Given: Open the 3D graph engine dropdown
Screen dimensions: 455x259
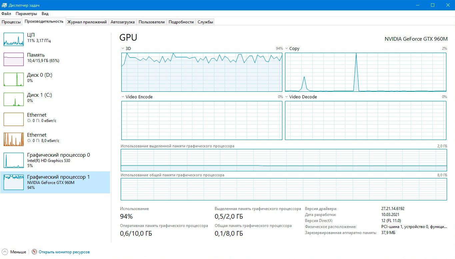Looking at the screenshot, I should coord(123,49).
